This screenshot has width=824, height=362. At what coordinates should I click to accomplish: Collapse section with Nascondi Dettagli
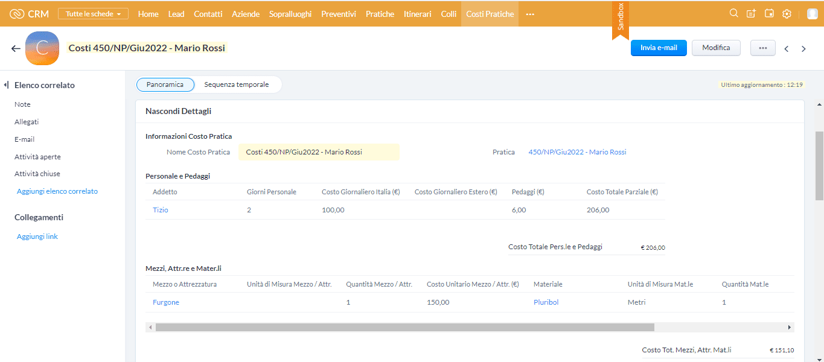point(178,111)
